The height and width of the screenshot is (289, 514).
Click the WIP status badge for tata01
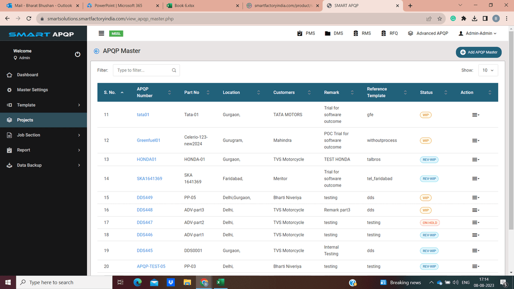click(x=425, y=114)
